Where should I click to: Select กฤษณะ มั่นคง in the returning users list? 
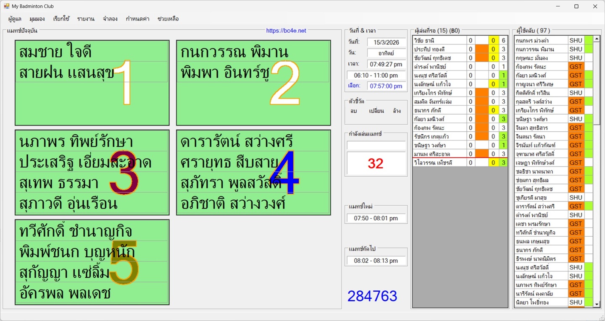click(541, 58)
